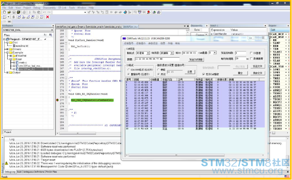Click the red Toggle Breakpoint toolbar icon
Screen dimensions: 292x180
(148, 12)
